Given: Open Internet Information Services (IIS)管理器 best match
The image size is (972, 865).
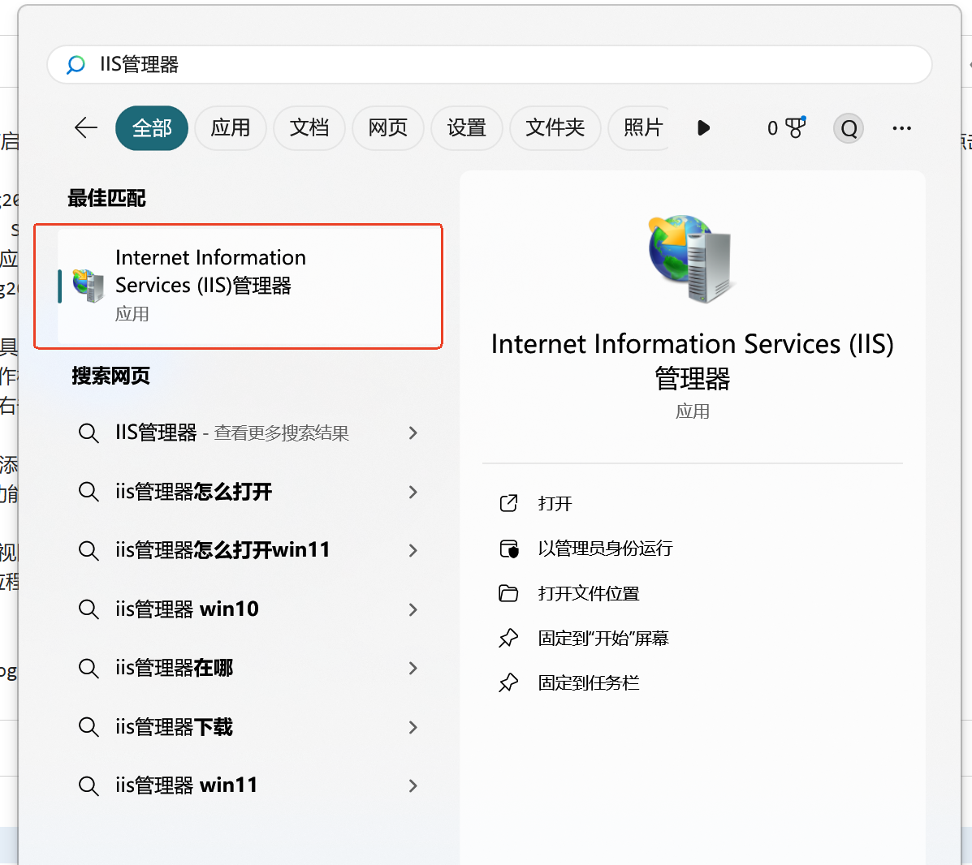Looking at the screenshot, I should 250,286.
